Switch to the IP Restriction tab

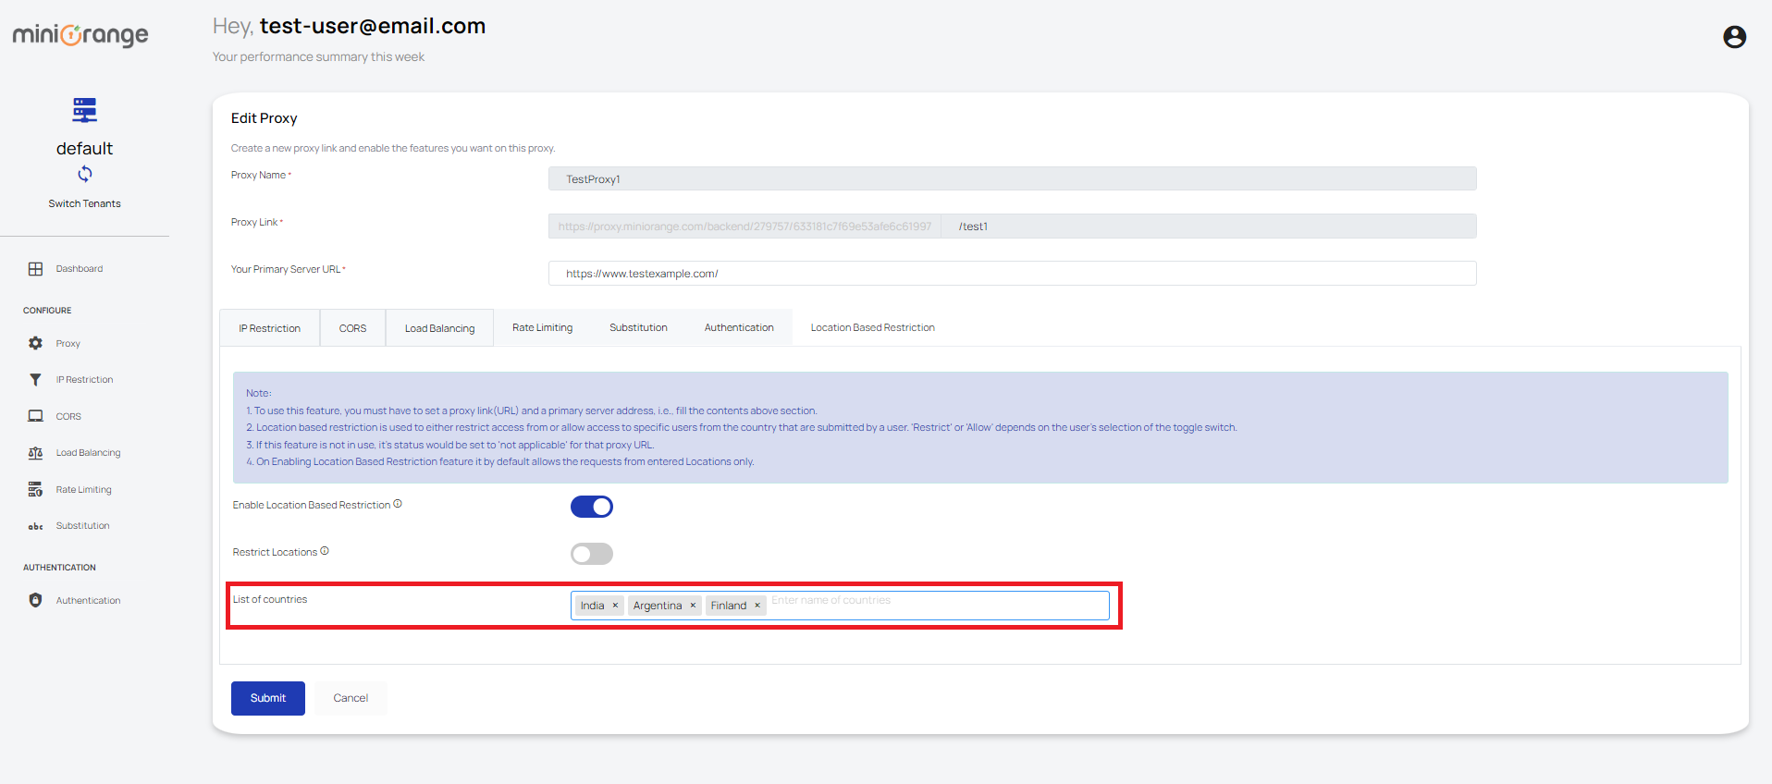click(270, 328)
